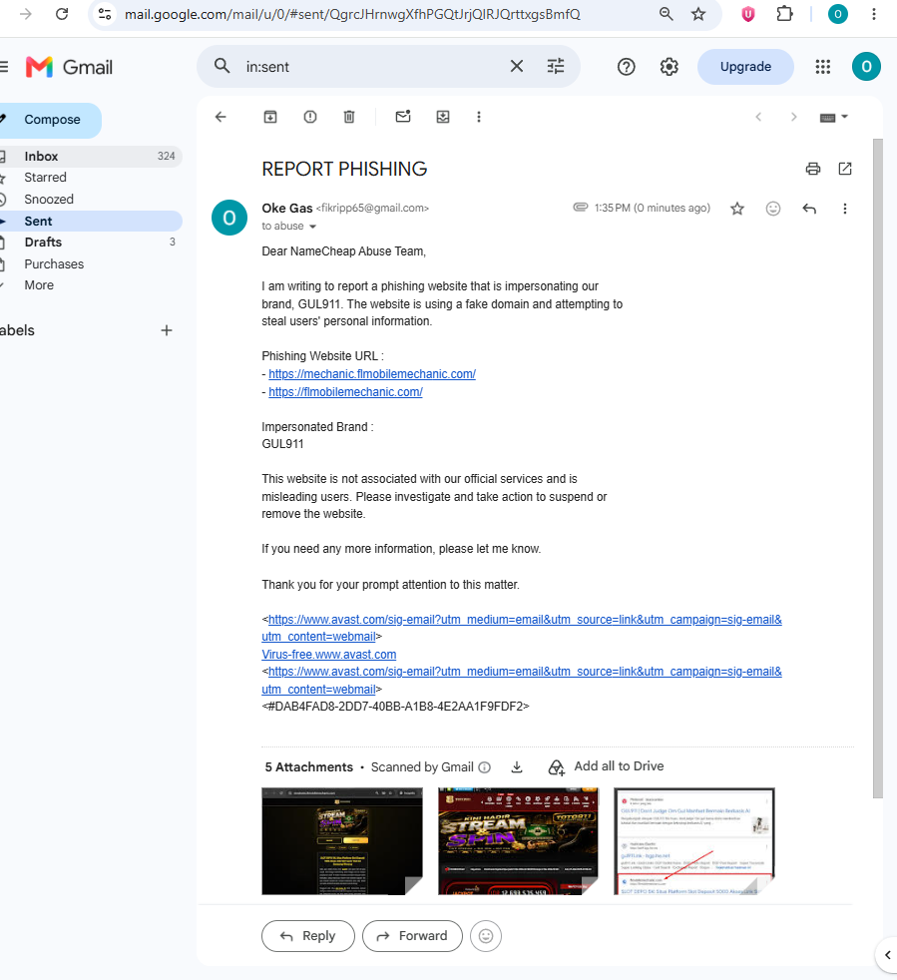Create new label with plus icon
The image size is (897, 980).
click(167, 330)
